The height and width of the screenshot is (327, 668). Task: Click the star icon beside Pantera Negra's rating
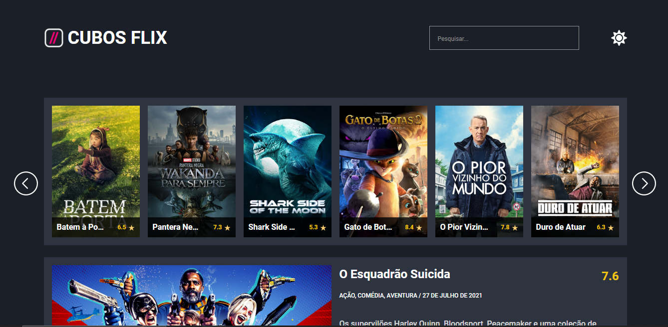(227, 227)
